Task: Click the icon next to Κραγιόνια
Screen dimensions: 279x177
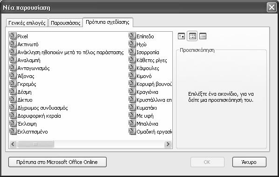Action: 132,92
